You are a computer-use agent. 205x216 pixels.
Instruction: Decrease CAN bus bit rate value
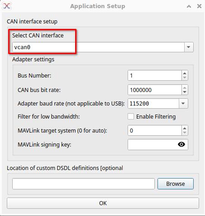click(x=185, y=92)
